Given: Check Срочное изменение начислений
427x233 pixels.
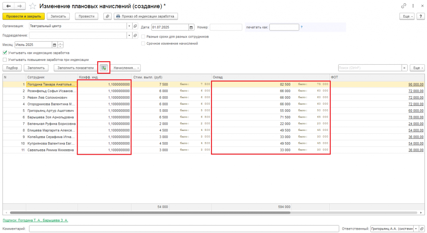Looking at the screenshot, I should 143,43.
